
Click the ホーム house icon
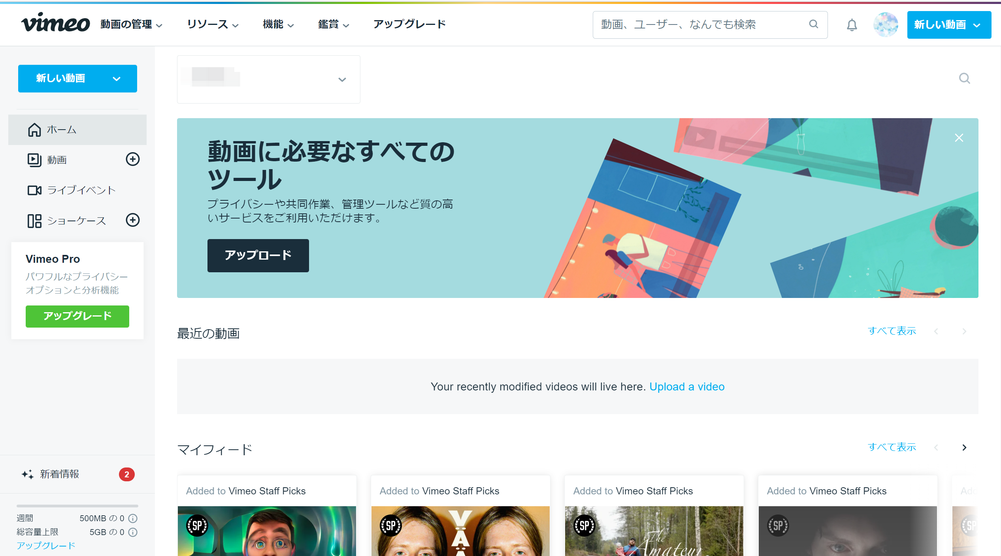click(34, 130)
